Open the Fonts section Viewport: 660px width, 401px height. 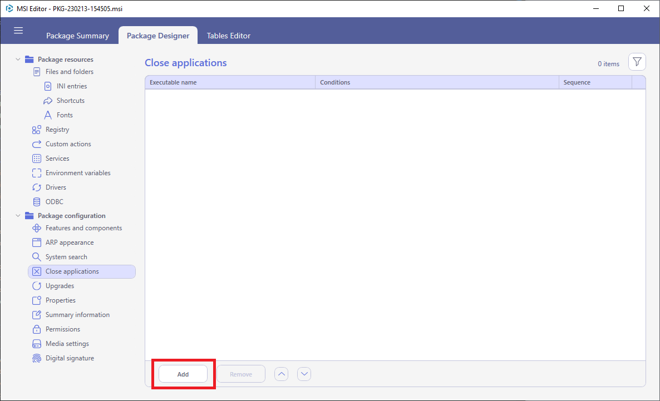pos(65,115)
